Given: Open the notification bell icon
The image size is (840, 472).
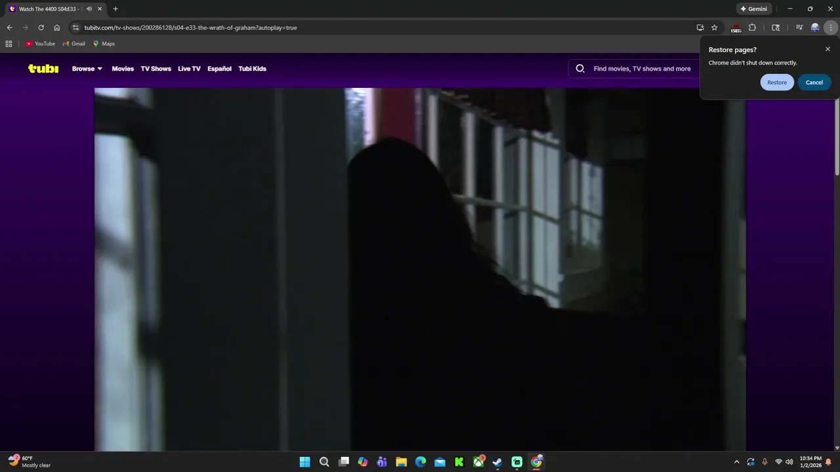Looking at the screenshot, I should click(x=828, y=462).
